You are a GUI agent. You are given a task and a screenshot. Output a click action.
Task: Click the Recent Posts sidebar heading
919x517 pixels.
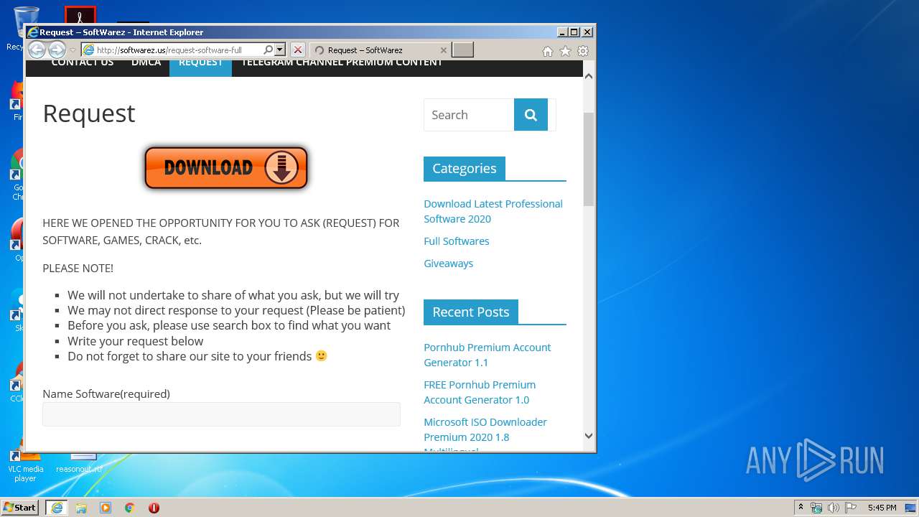point(470,312)
